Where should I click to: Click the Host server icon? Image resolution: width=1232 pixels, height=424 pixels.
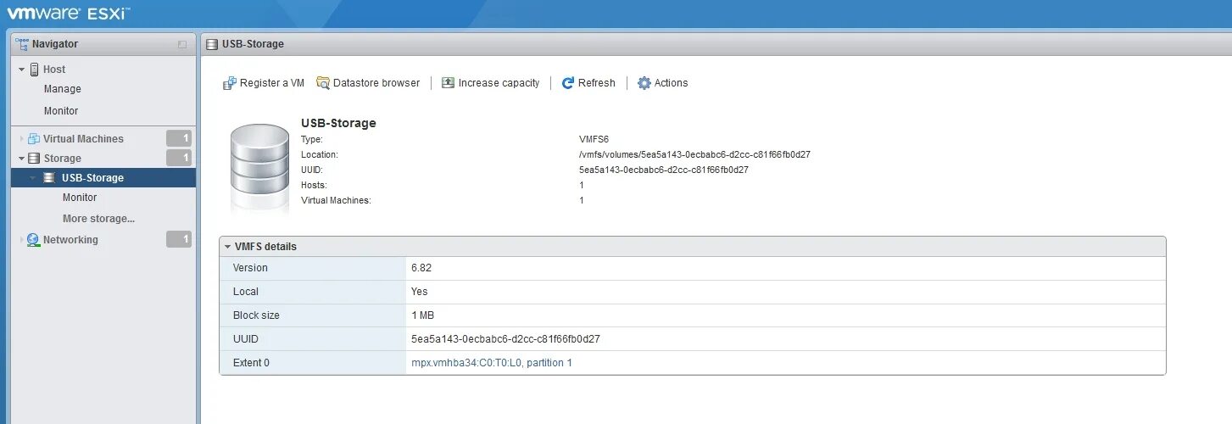[35, 70]
